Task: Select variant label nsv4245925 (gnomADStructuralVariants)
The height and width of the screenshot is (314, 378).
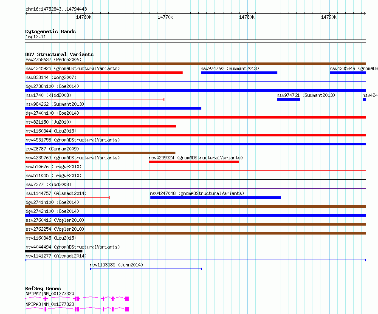Action: click(73, 68)
